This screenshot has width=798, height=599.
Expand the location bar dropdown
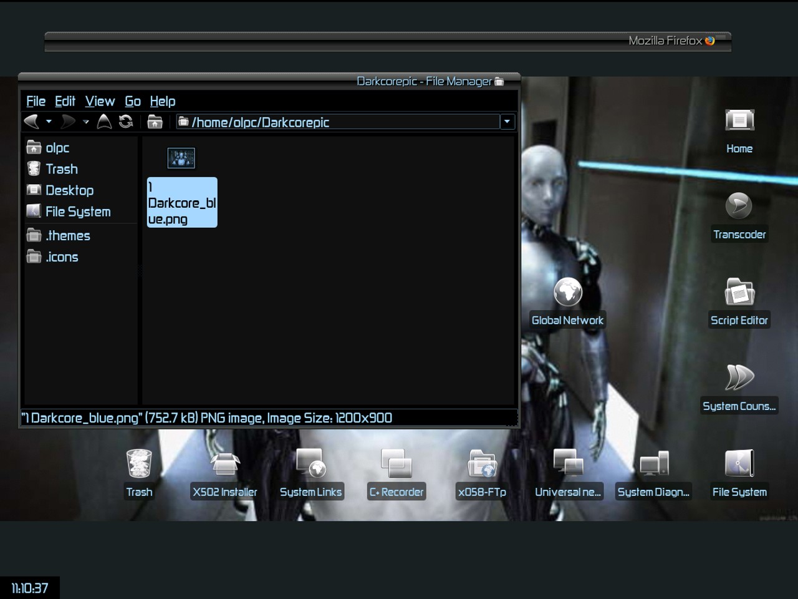tap(507, 122)
